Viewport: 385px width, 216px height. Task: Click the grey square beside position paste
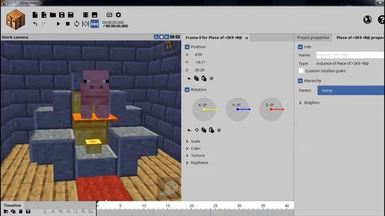(x=211, y=79)
